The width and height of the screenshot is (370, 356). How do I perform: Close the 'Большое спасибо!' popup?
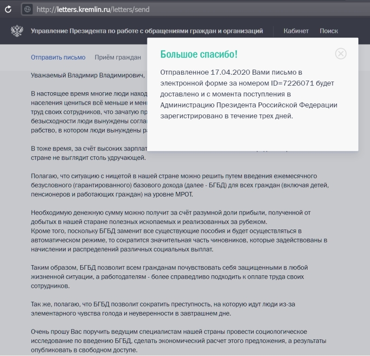[340, 54]
